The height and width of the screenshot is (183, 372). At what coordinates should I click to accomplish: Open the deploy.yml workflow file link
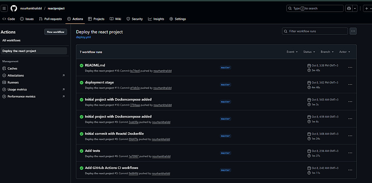tap(83, 37)
